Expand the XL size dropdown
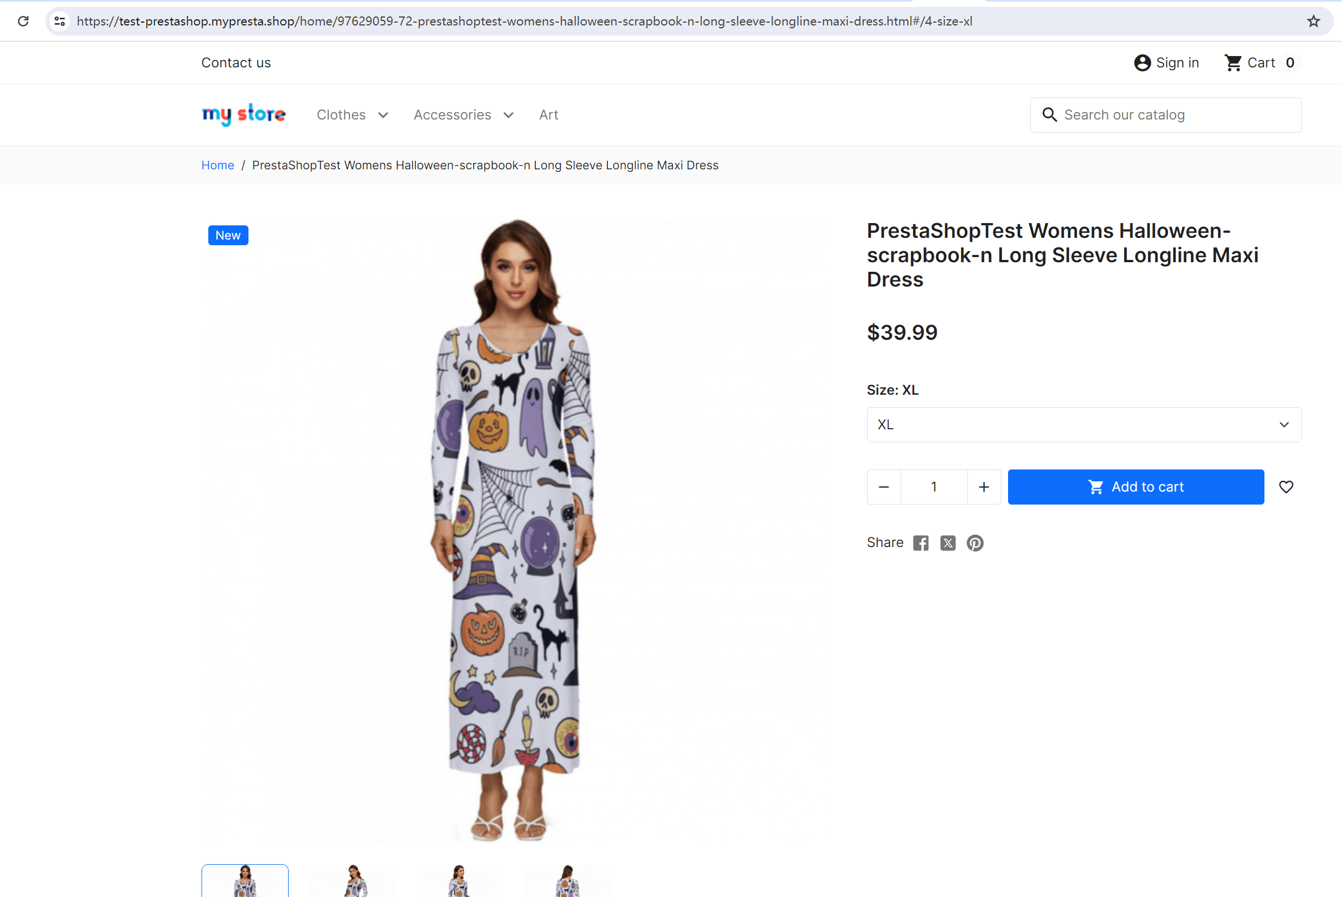This screenshot has height=897, width=1342. [1083, 424]
